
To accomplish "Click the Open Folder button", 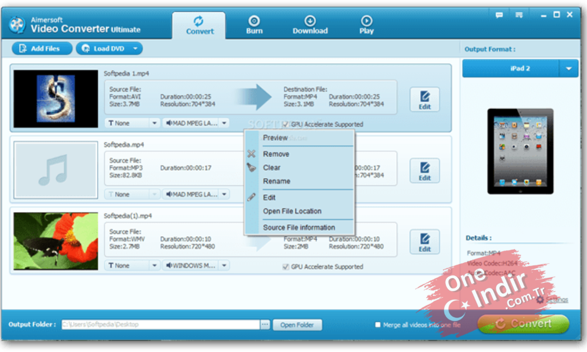I will pos(297,325).
